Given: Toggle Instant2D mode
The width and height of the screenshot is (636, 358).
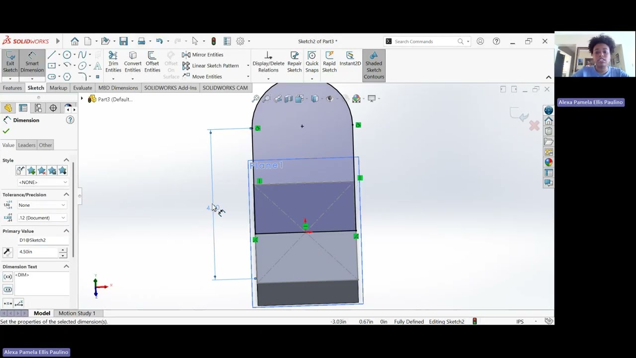Looking at the screenshot, I should click(350, 59).
